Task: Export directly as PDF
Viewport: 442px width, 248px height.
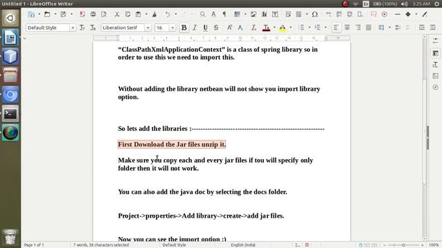Action: click(82, 14)
